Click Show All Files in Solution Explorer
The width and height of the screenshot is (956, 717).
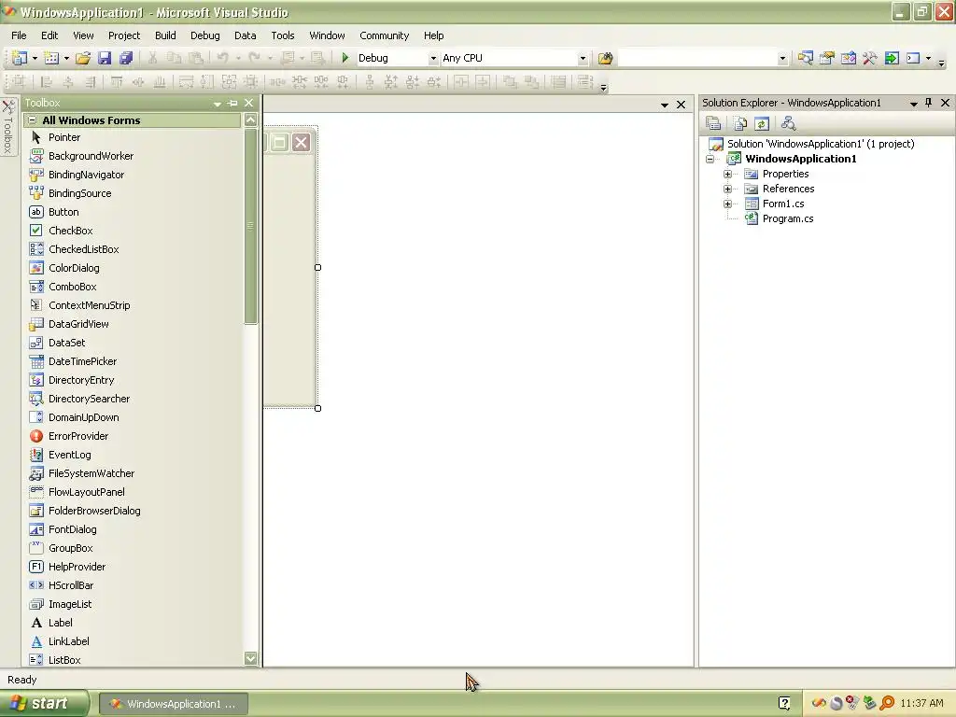pos(739,124)
